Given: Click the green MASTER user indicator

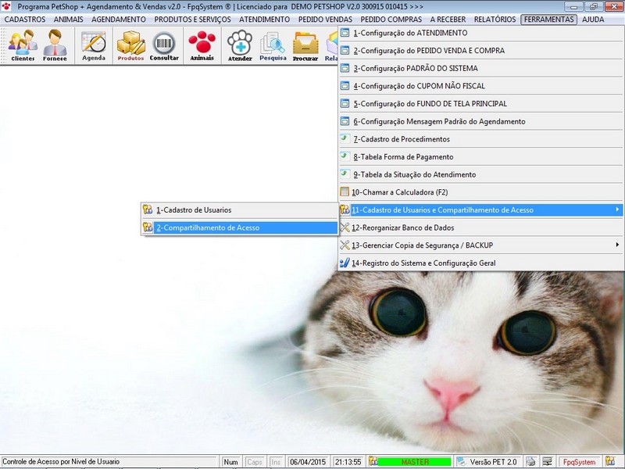Looking at the screenshot, I should [x=415, y=462].
